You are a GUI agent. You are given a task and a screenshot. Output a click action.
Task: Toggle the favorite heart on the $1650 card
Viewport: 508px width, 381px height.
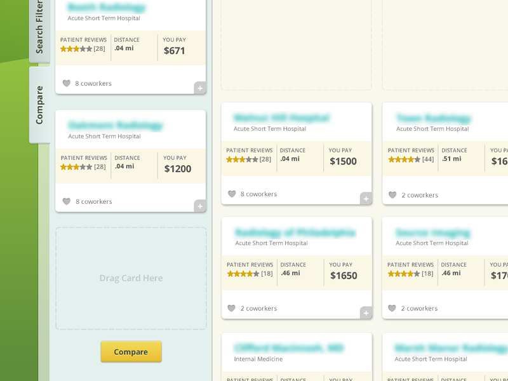coord(232,308)
